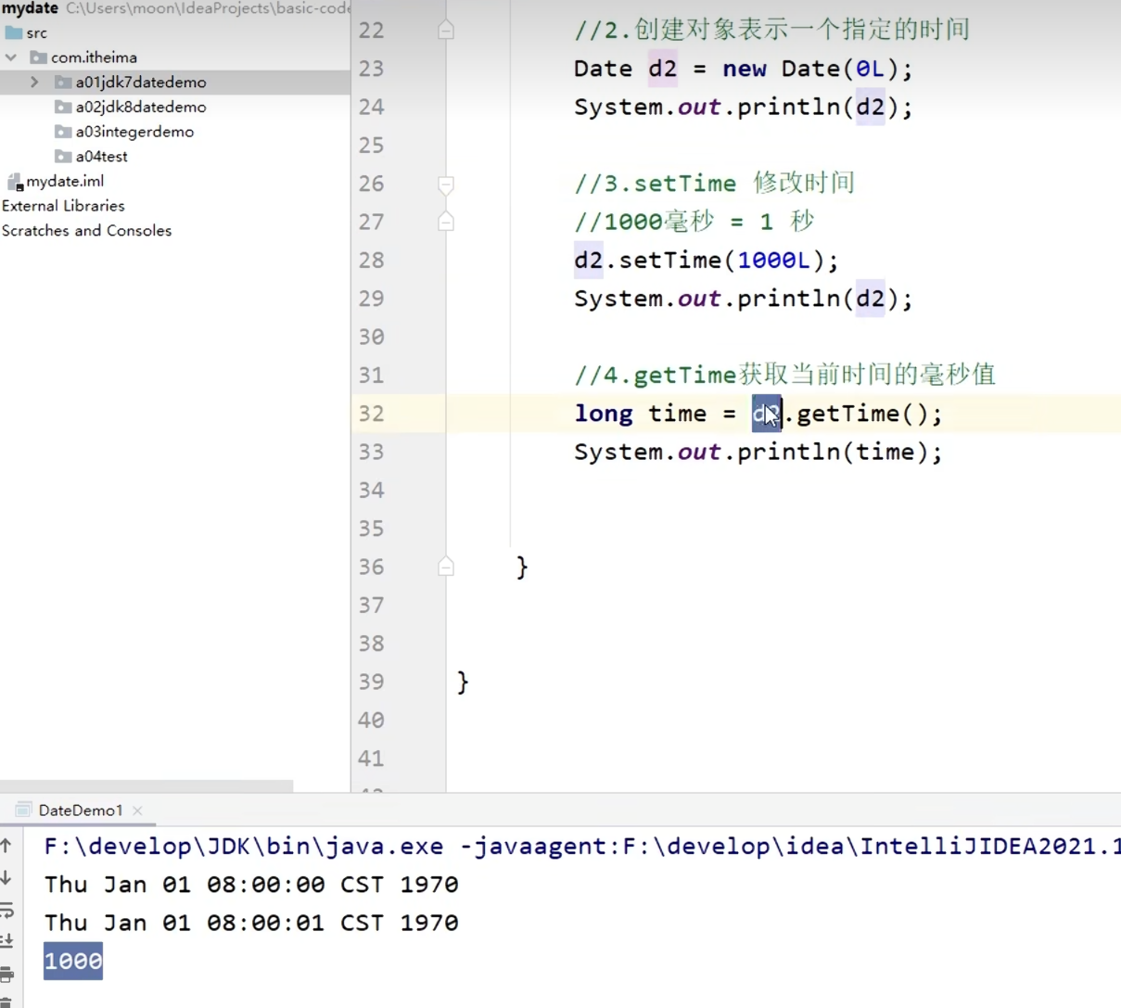Click the Print console output icon
Viewport: 1121px width, 1008px height.
point(6,974)
